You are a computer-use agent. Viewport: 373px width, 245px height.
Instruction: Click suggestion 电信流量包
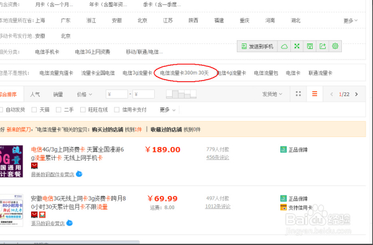tap(266, 73)
